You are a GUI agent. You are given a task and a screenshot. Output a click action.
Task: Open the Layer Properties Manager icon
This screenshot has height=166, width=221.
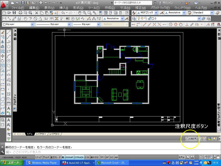pyautogui.click(x=134, y=19)
